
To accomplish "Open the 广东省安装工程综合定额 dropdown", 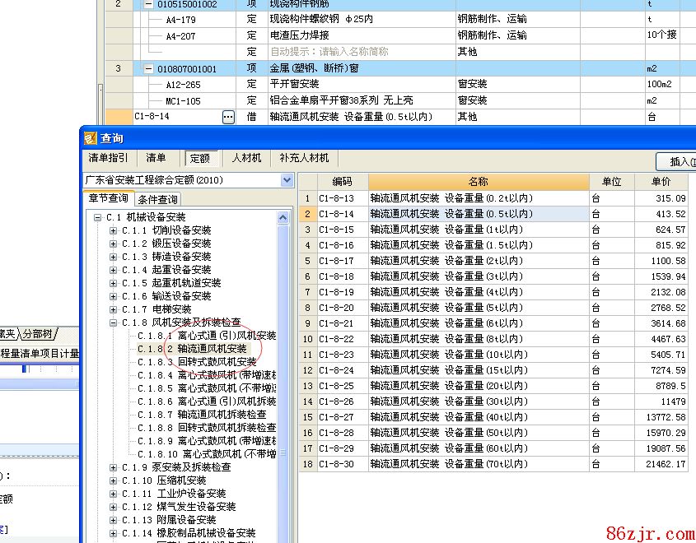I will [287, 180].
